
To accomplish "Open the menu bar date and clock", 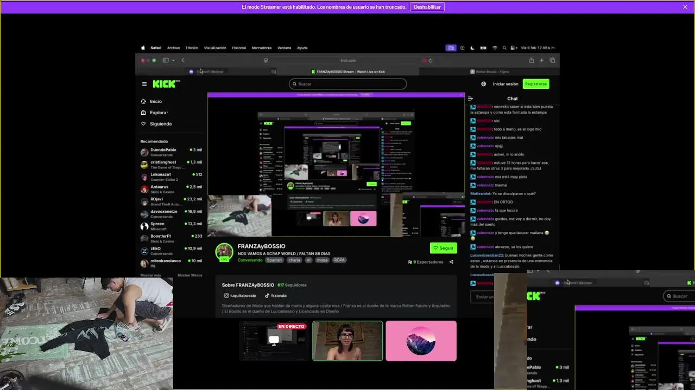I will point(538,48).
